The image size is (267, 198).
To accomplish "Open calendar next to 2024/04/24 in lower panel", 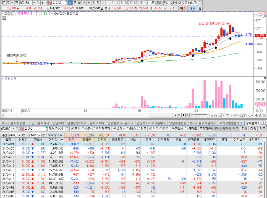I will (x=67, y=129).
